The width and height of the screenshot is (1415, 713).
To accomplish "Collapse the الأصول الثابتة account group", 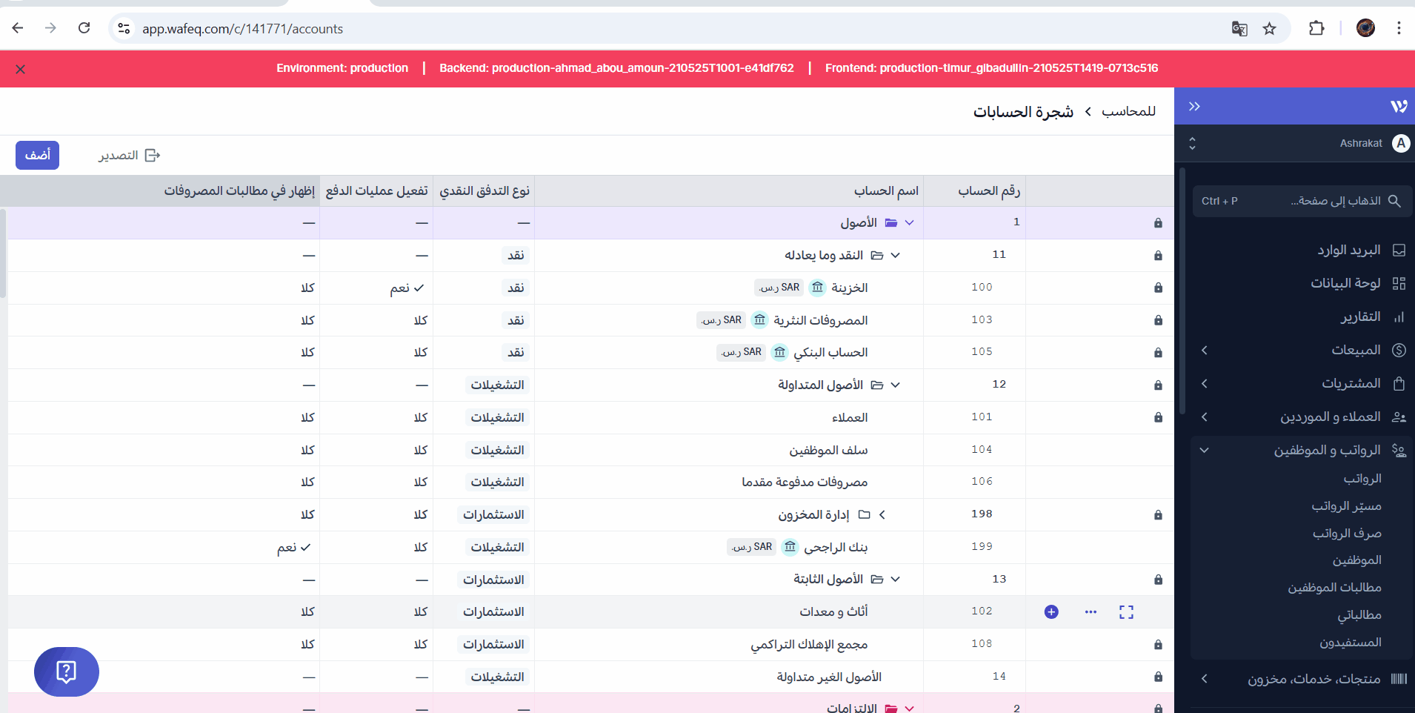I will tap(896, 580).
